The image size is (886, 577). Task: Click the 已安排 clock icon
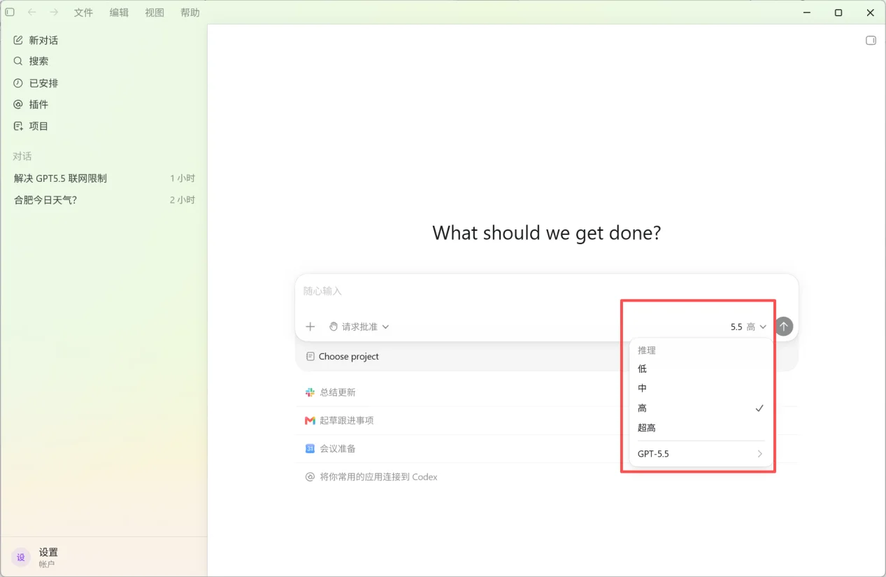18,83
